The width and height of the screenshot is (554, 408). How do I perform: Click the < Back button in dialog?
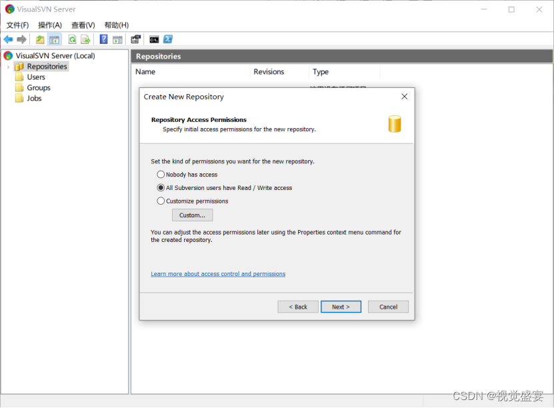[298, 307]
